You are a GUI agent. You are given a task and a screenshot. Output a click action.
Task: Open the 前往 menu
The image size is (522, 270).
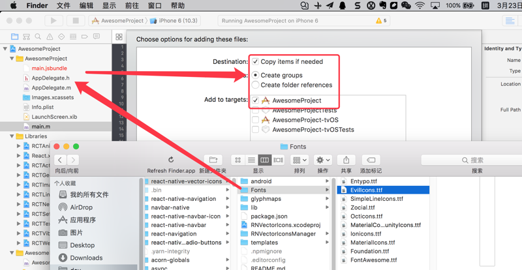(x=132, y=6)
